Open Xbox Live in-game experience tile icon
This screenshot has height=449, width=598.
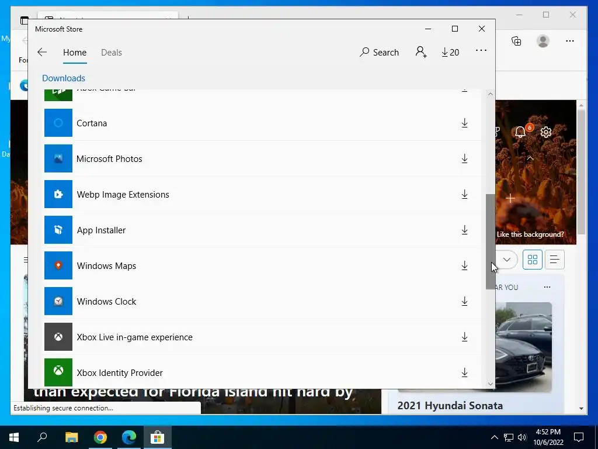(58, 337)
